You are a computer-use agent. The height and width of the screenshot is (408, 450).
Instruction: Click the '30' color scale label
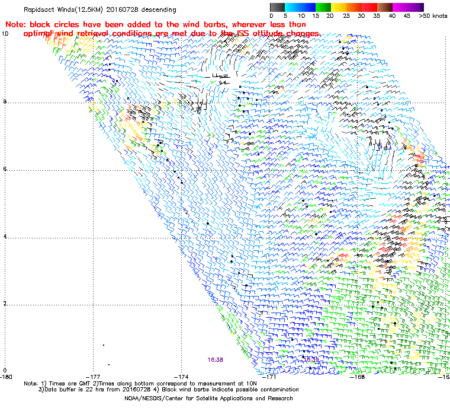pyautogui.click(x=361, y=16)
